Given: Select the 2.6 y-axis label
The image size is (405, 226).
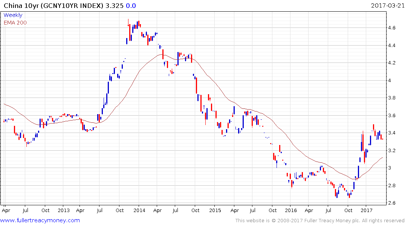Looking at the screenshot, I should 392,203.
